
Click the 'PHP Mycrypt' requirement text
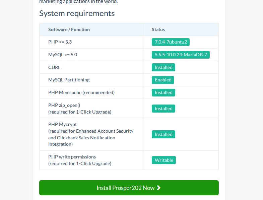pos(62,124)
